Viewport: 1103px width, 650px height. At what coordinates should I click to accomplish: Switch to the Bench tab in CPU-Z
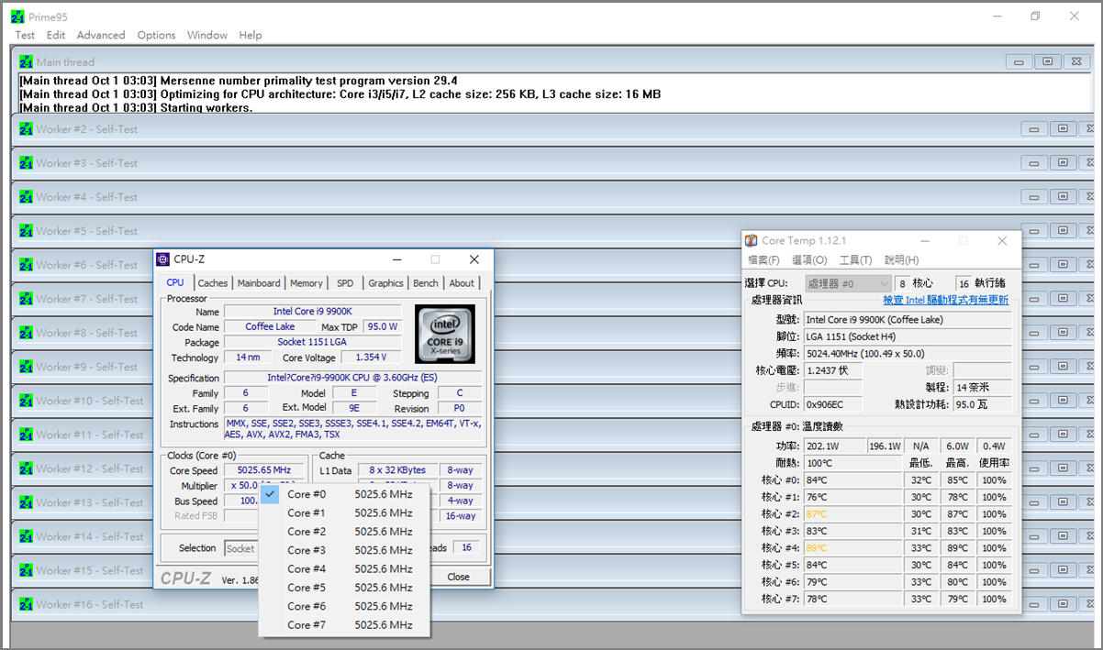[426, 283]
